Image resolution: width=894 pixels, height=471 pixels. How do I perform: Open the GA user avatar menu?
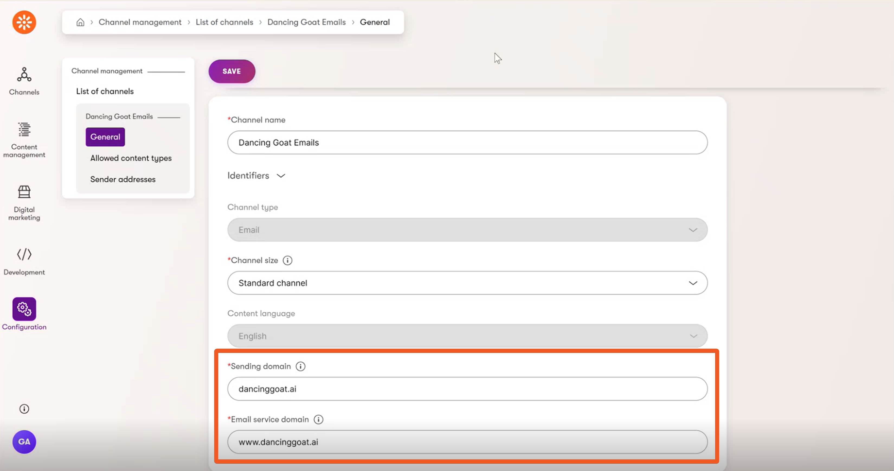[x=24, y=441]
